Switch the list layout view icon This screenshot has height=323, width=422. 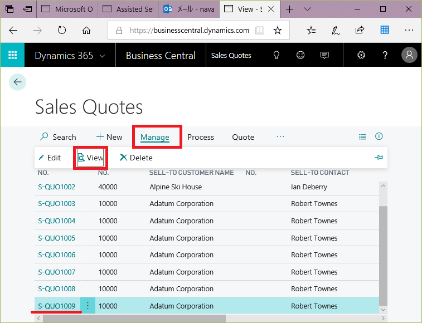pos(362,136)
